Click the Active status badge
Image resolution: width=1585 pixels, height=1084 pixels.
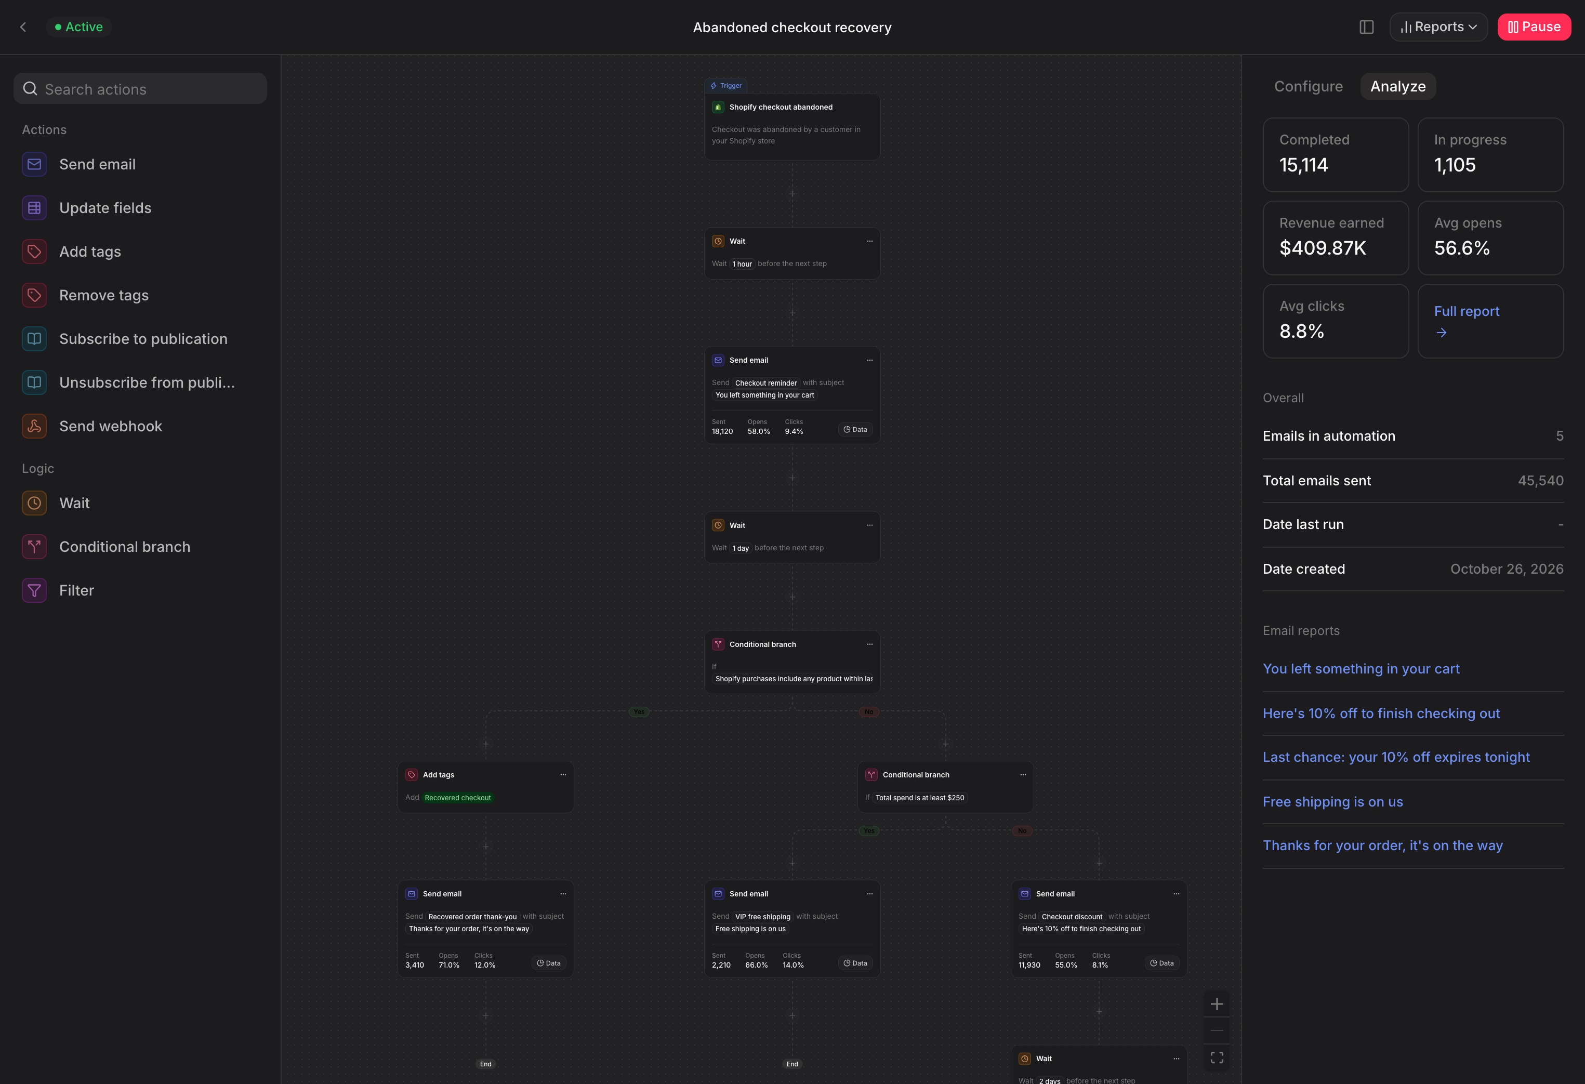[x=79, y=28]
